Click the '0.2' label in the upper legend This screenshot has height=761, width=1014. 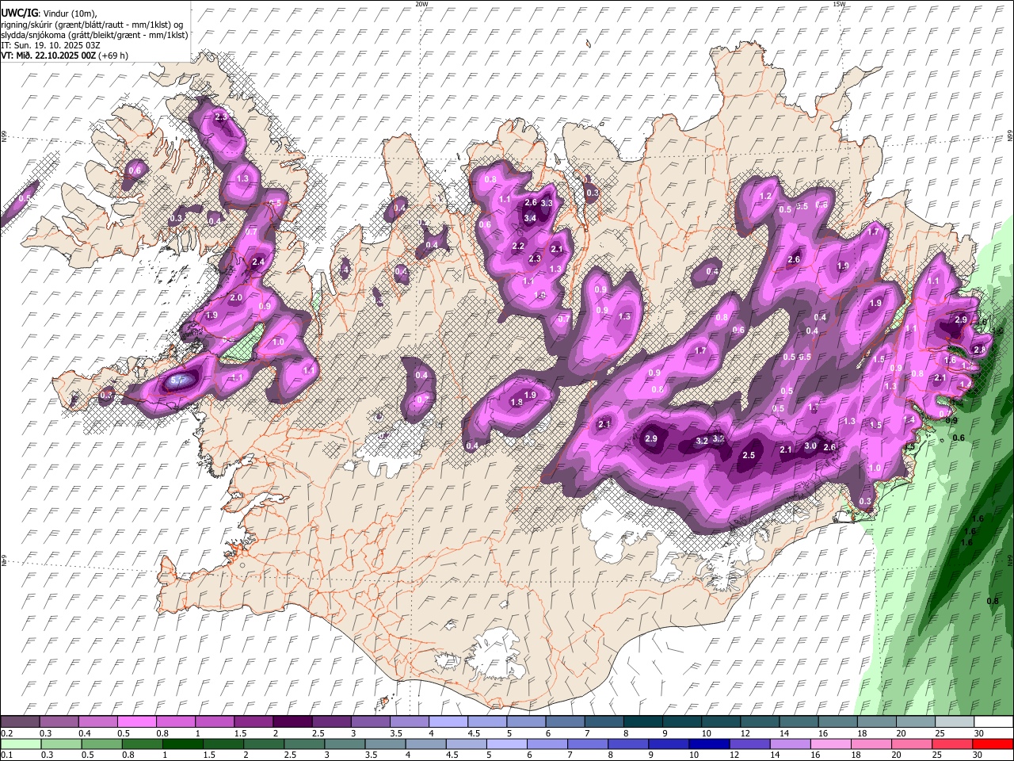[x=6, y=733]
